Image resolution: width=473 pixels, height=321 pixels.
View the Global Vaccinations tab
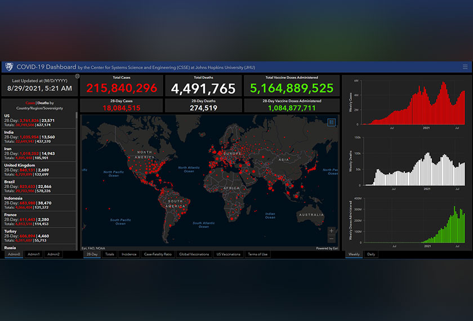[x=195, y=255]
